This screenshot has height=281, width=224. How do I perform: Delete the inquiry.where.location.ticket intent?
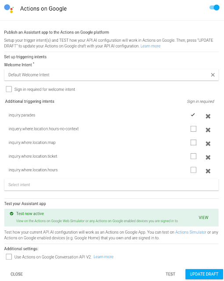tap(208, 157)
